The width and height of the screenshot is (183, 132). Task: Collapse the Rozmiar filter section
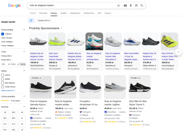click(24, 107)
